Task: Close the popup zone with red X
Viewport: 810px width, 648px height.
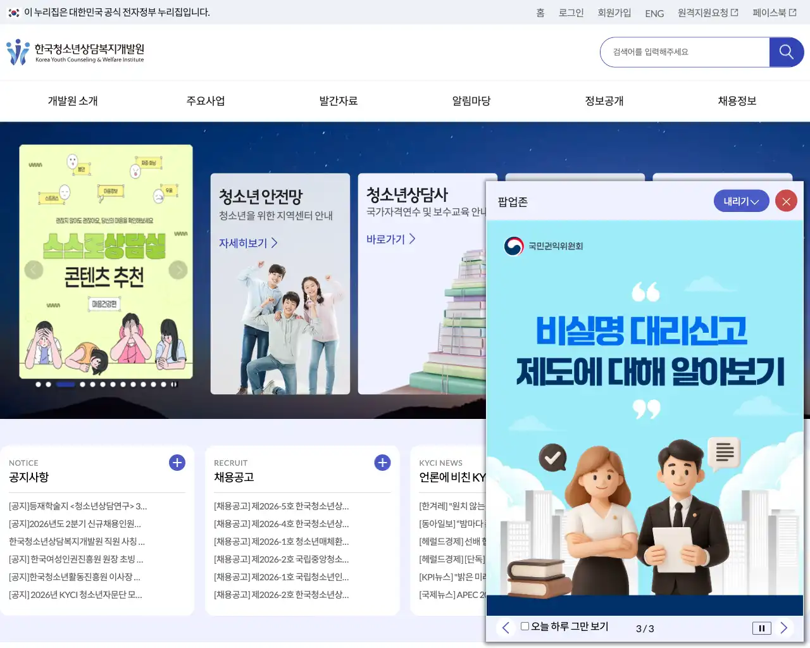Action: click(x=786, y=201)
